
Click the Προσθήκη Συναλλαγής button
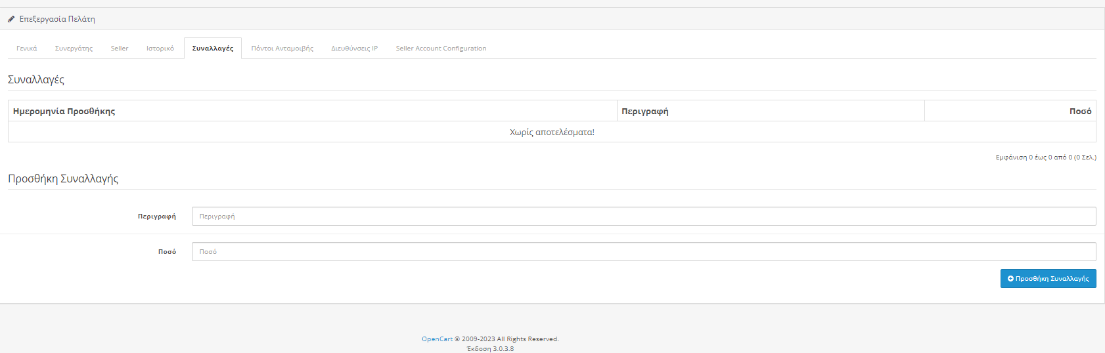[1049, 279]
